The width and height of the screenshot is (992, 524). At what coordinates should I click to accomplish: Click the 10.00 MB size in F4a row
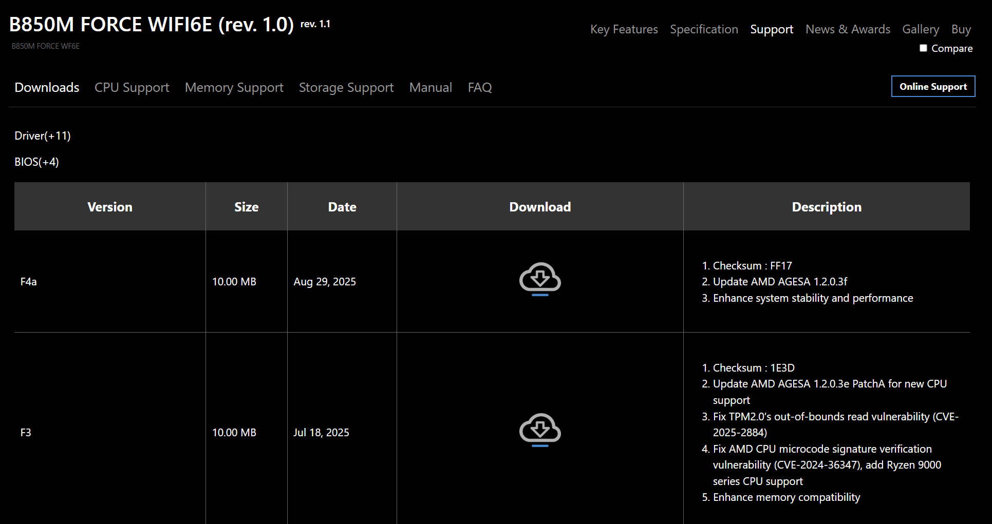234,282
